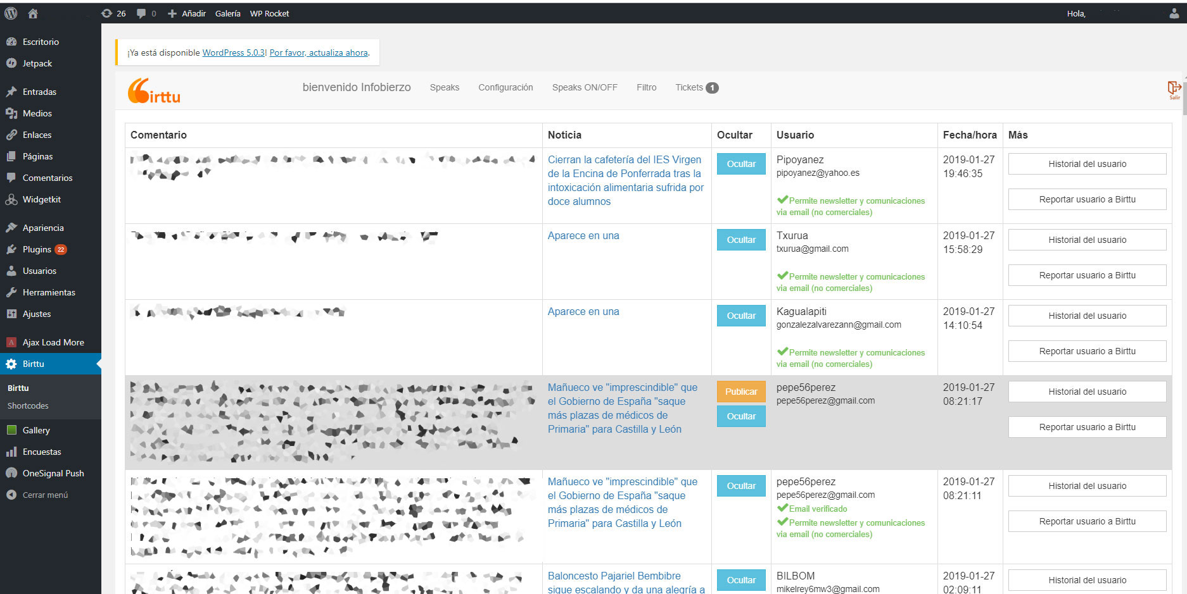Screen dimensions: 1187x594
Task: Hide Txurua's comment with Ocultar
Action: click(x=741, y=240)
